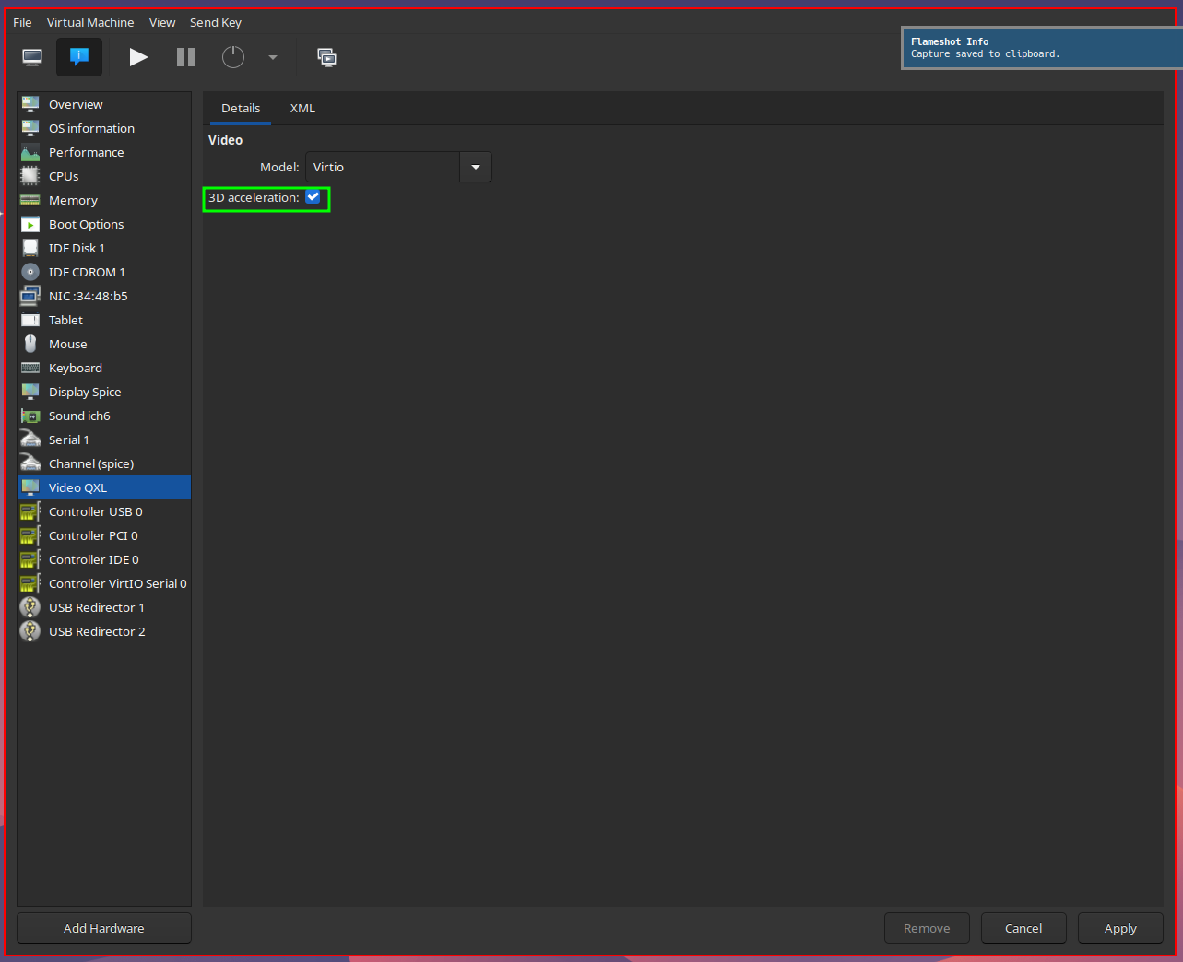Click the Add Hardware button
Viewport: 1183px width, 962px height.
click(104, 928)
